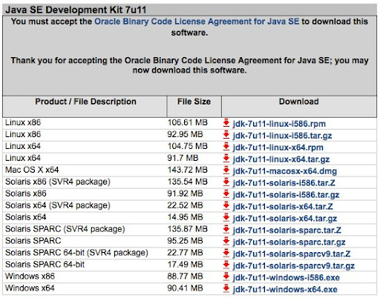Click download icon next to jdk-7u11-solaris-i586.tar.Z

tap(226, 182)
